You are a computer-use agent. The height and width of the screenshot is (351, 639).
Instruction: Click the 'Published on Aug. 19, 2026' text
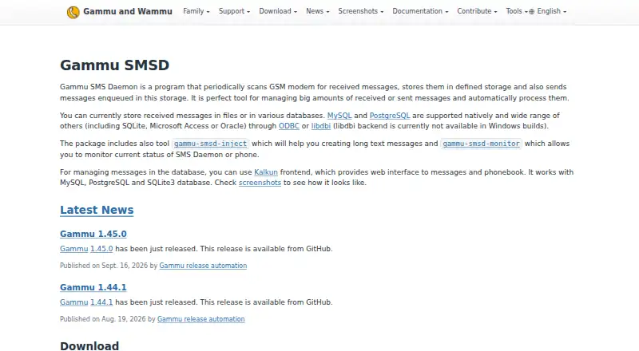pos(103,319)
